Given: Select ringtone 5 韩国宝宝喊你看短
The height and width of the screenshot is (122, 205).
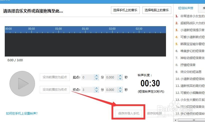Looking at the screenshot, I should 190,44.
